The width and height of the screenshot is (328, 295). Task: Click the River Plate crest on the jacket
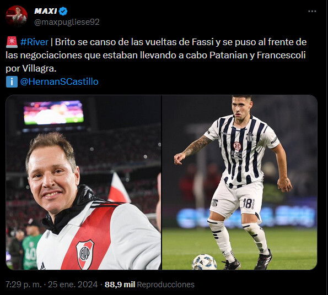(85, 254)
